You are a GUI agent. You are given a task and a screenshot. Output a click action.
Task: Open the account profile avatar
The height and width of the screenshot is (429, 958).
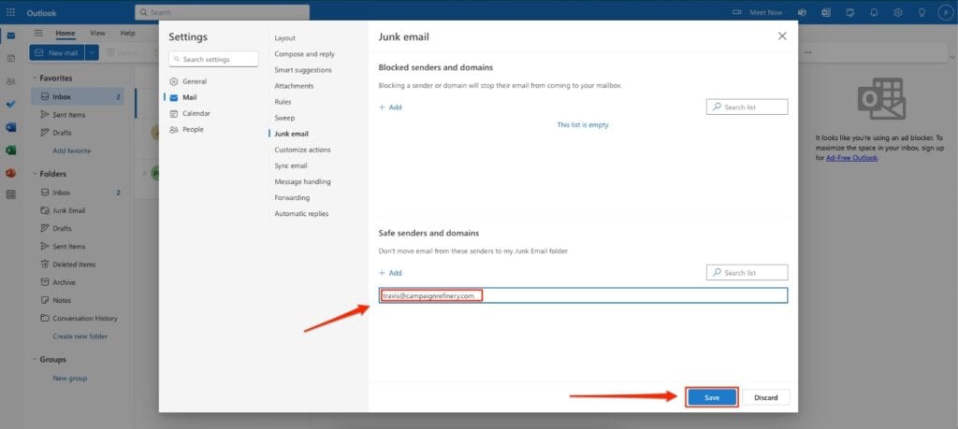(x=945, y=12)
